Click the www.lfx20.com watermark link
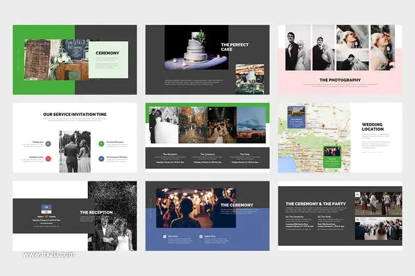 coord(49,254)
